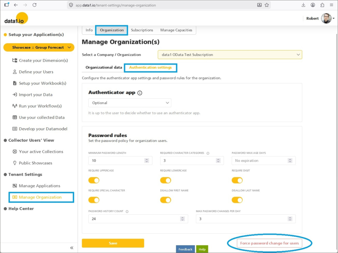Click the Password History Count info icon
Viewport: 338px width, 253px height.
point(127,211)
